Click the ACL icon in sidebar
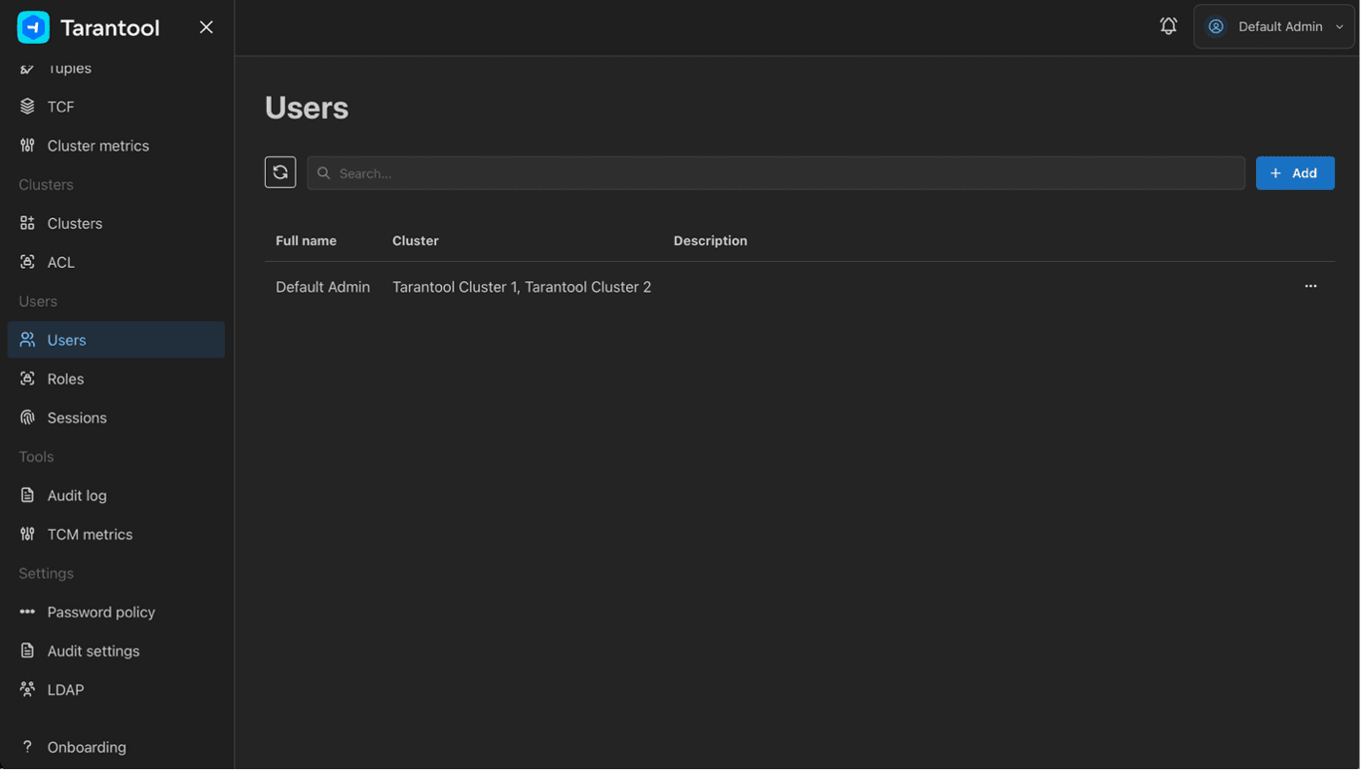 pyautogui.click(x=27, y=263)
